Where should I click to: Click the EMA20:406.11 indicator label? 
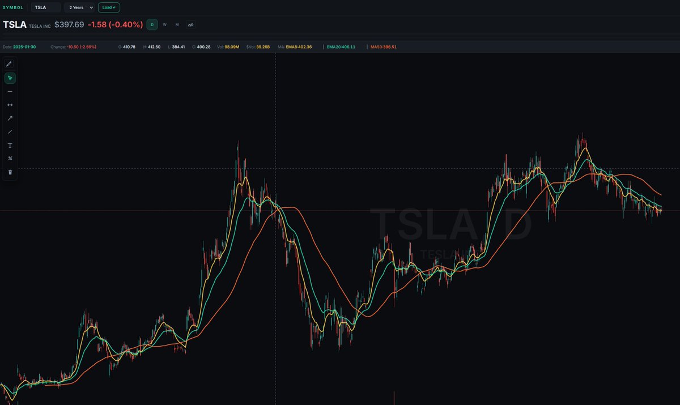tap(342, 46)
